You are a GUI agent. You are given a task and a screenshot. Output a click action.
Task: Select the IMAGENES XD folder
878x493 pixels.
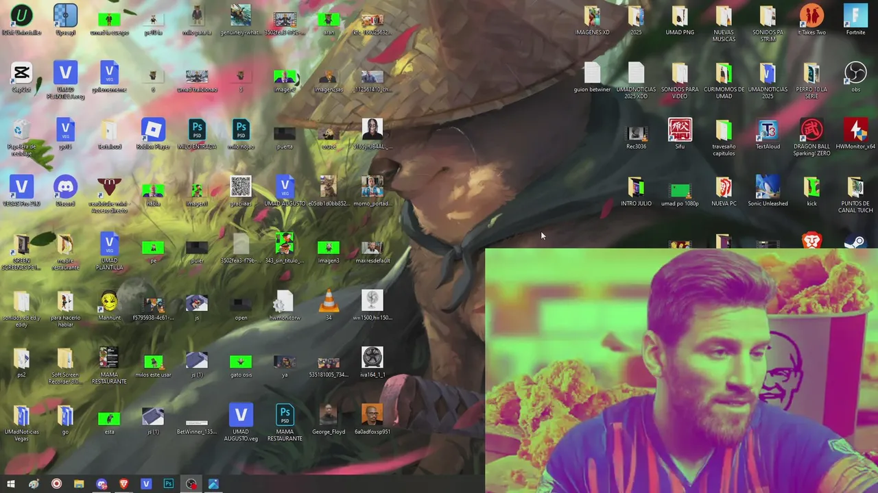592,20
